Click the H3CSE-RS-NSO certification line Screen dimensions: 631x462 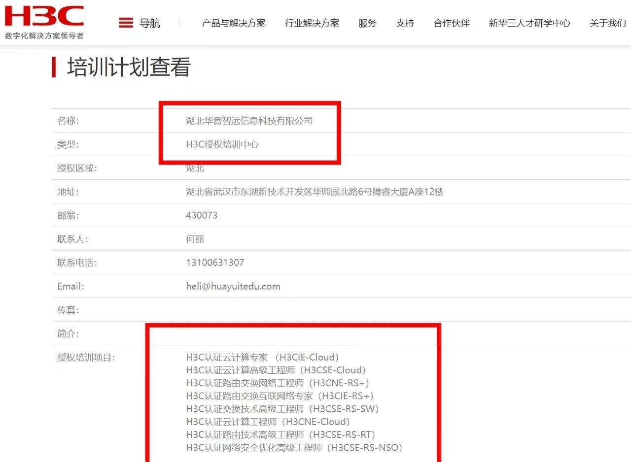click(295, 447)
